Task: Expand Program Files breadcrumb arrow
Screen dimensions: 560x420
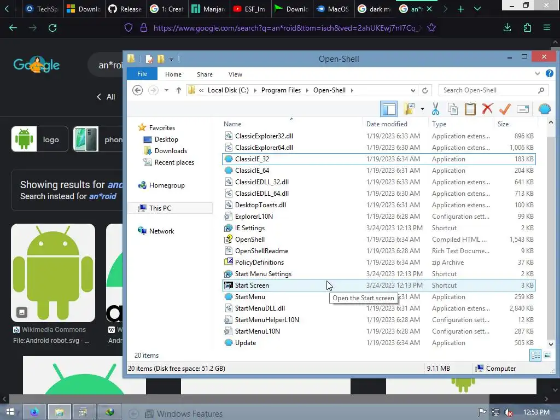Action: (307, 90)
